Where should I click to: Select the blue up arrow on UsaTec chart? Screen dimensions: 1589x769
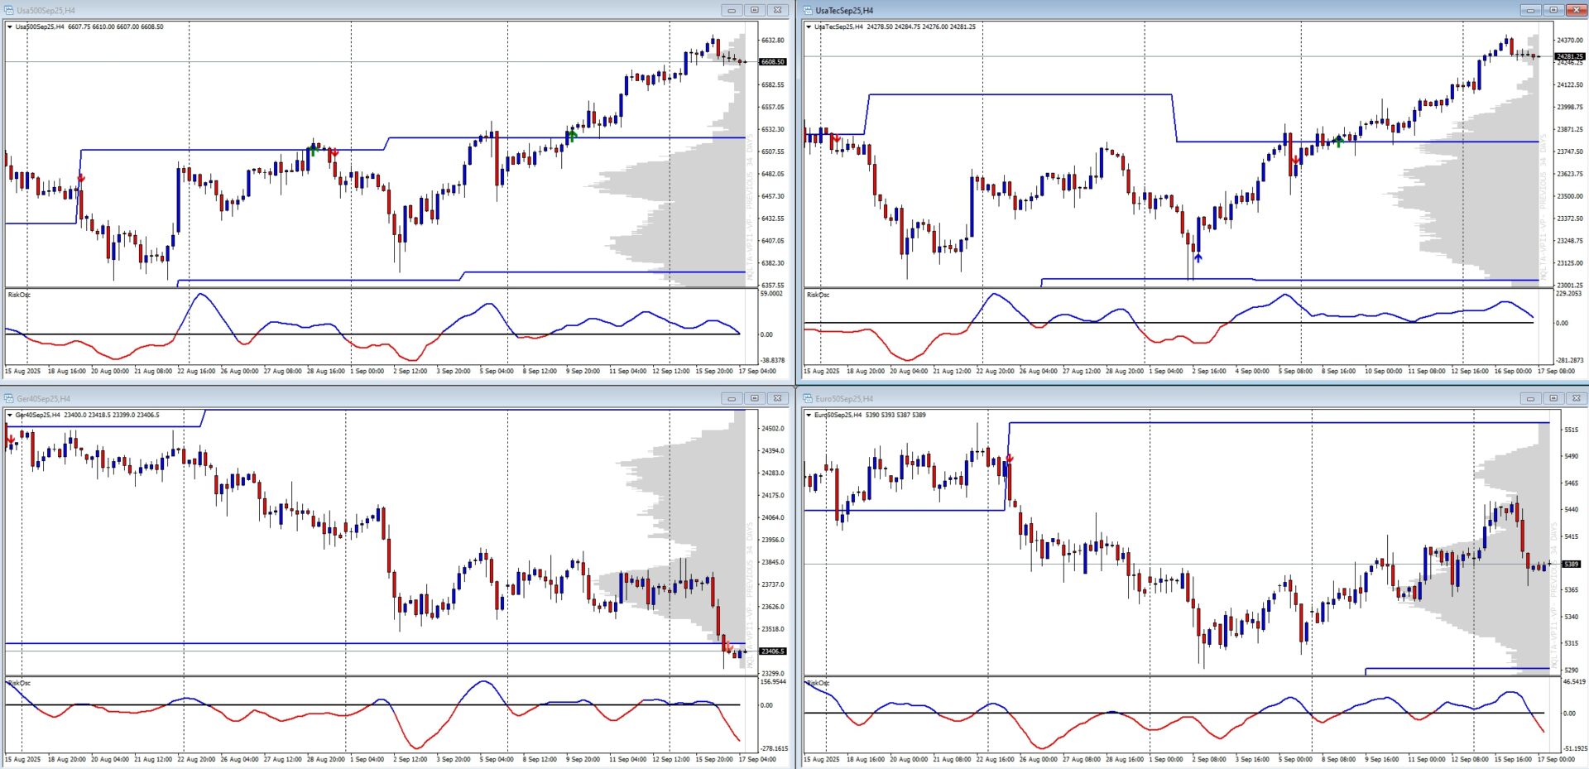tap(1198, 257)
